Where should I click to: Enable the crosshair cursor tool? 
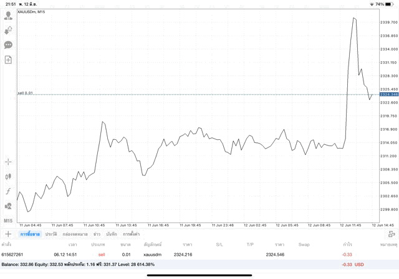click(x=8, y=162)
